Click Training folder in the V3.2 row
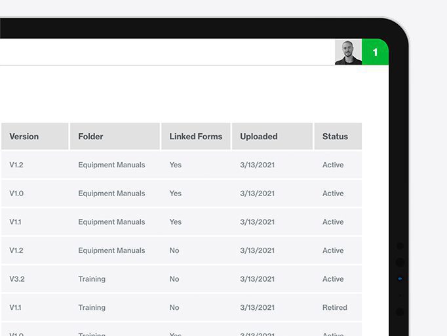447x336 pixels. click(x=92, y=279)
